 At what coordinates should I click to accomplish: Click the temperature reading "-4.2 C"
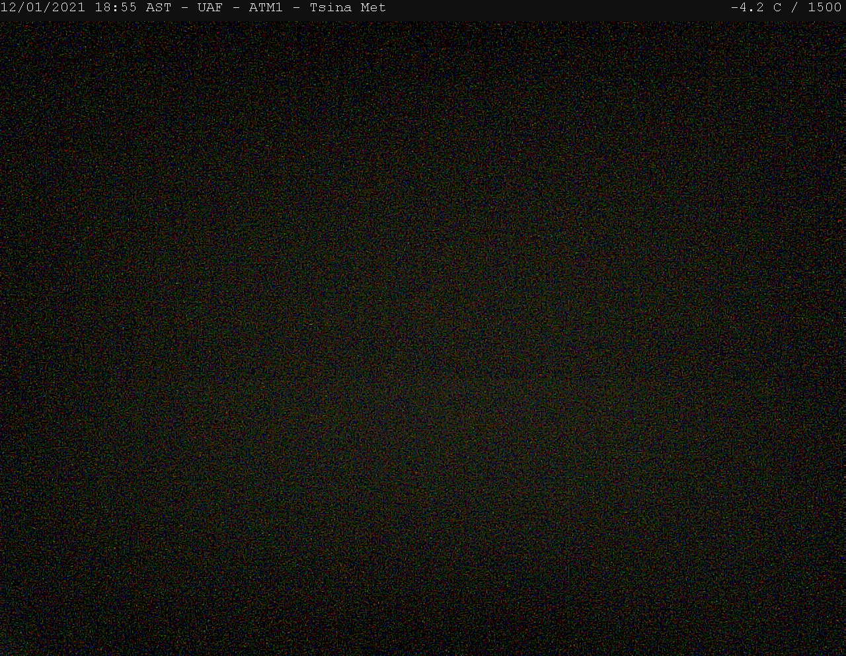(756, 8)
